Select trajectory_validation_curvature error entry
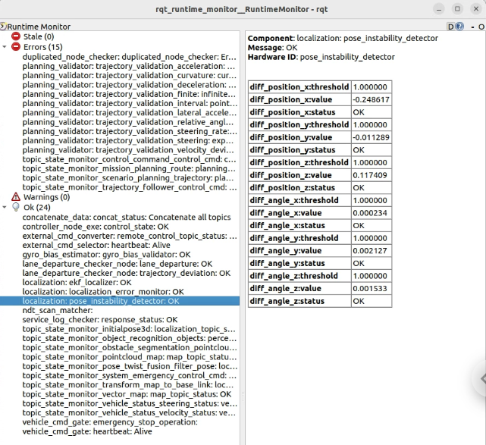This screenshot has height=445, width=486. 129,76
